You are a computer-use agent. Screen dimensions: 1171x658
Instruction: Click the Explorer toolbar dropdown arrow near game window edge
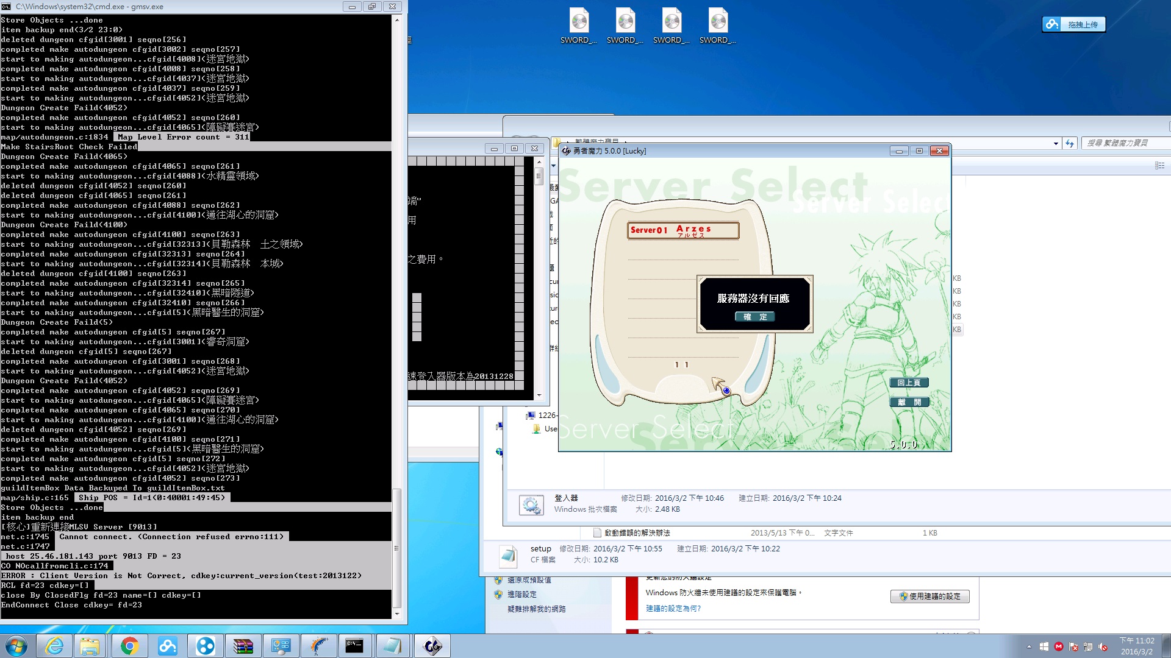pos(554,166)
